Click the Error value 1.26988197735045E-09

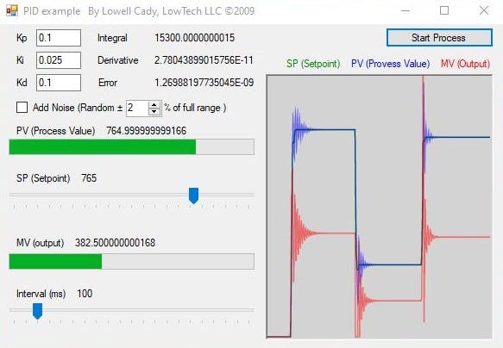point(204,83)
